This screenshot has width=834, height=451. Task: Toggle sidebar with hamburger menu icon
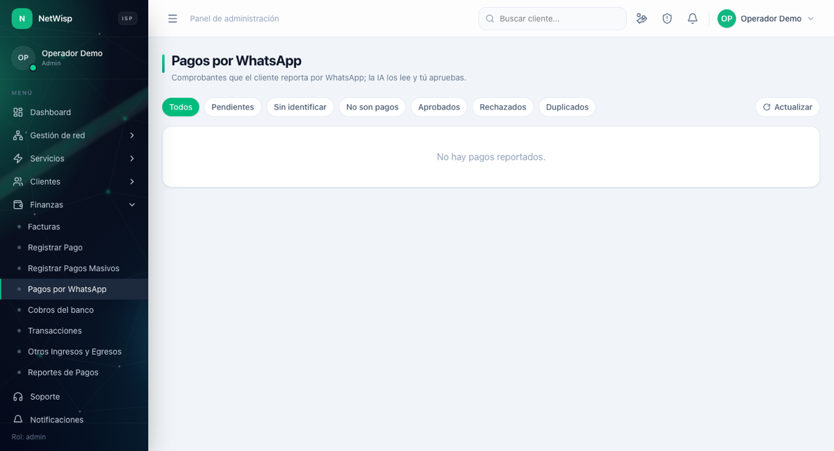pyautogui.click(x=172, y=19)
